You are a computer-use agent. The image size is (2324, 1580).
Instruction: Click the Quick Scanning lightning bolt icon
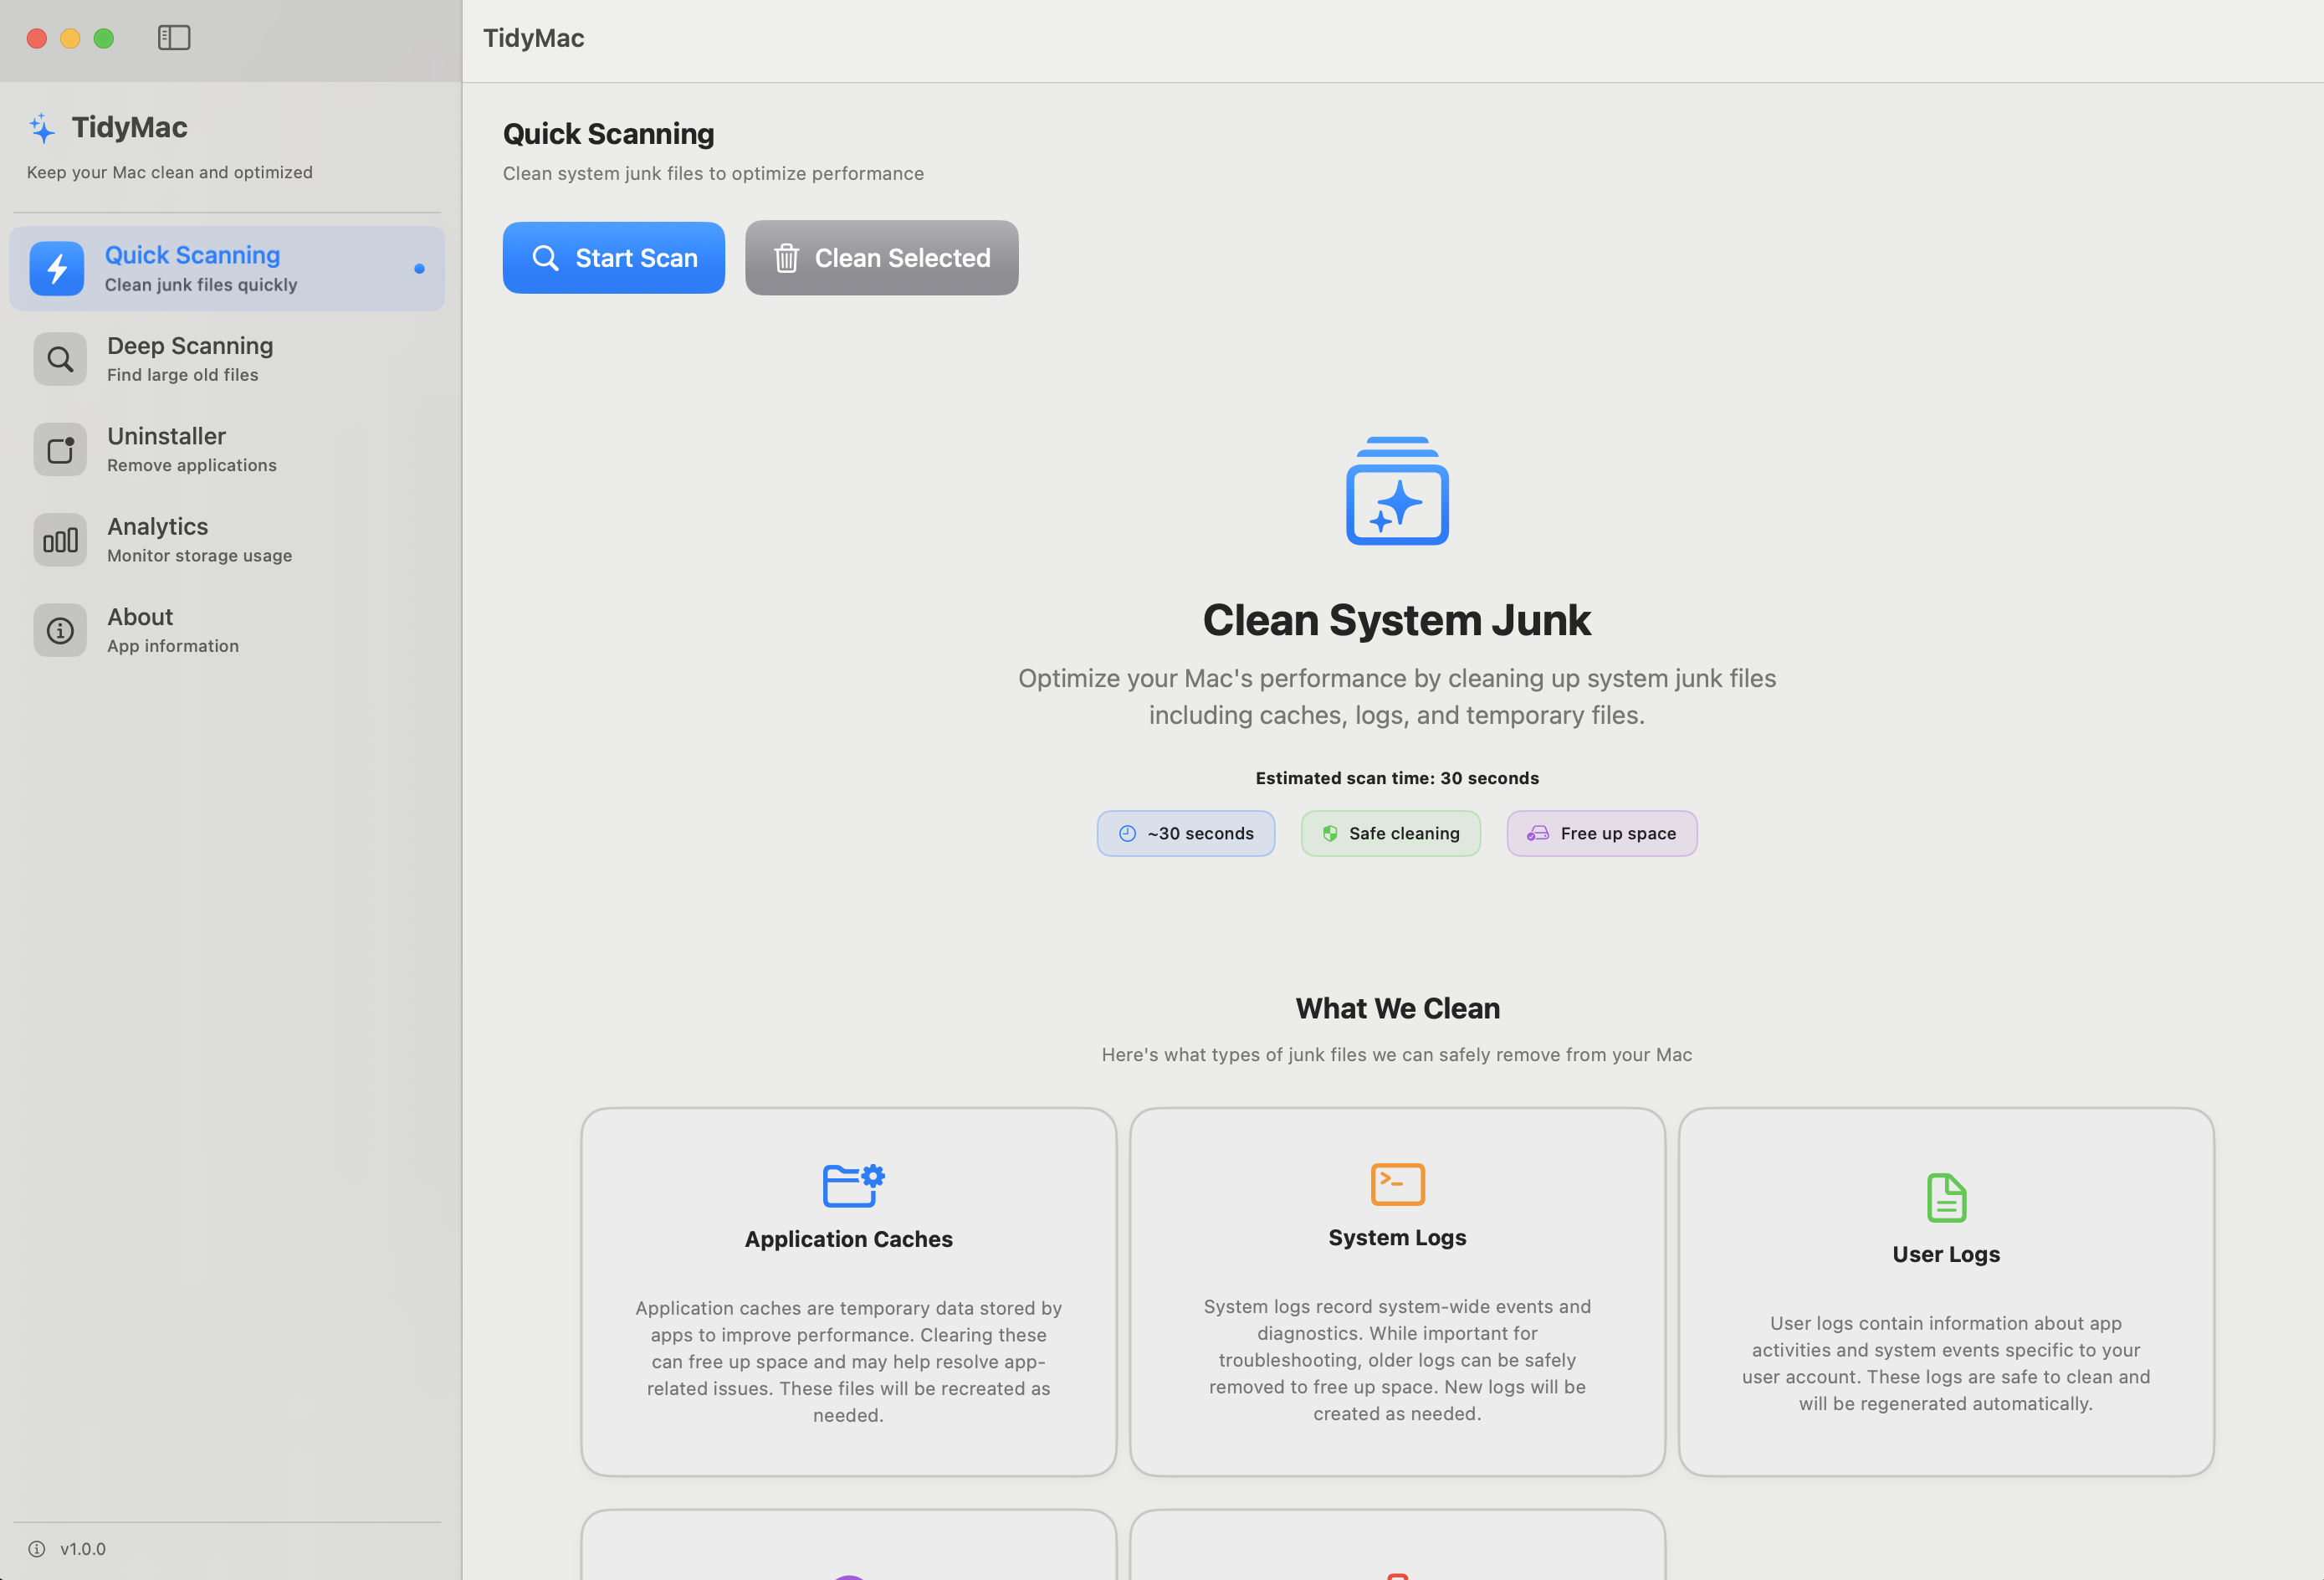coord(57,268)
